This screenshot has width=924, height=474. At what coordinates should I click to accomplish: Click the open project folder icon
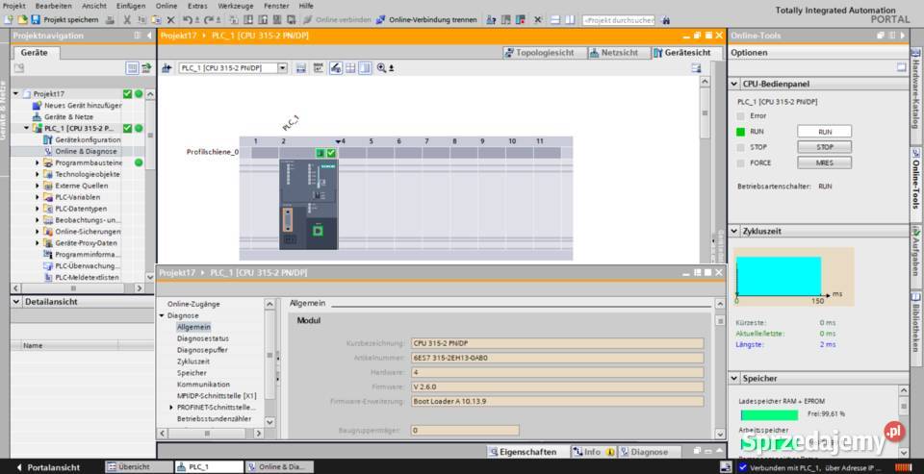22,19
